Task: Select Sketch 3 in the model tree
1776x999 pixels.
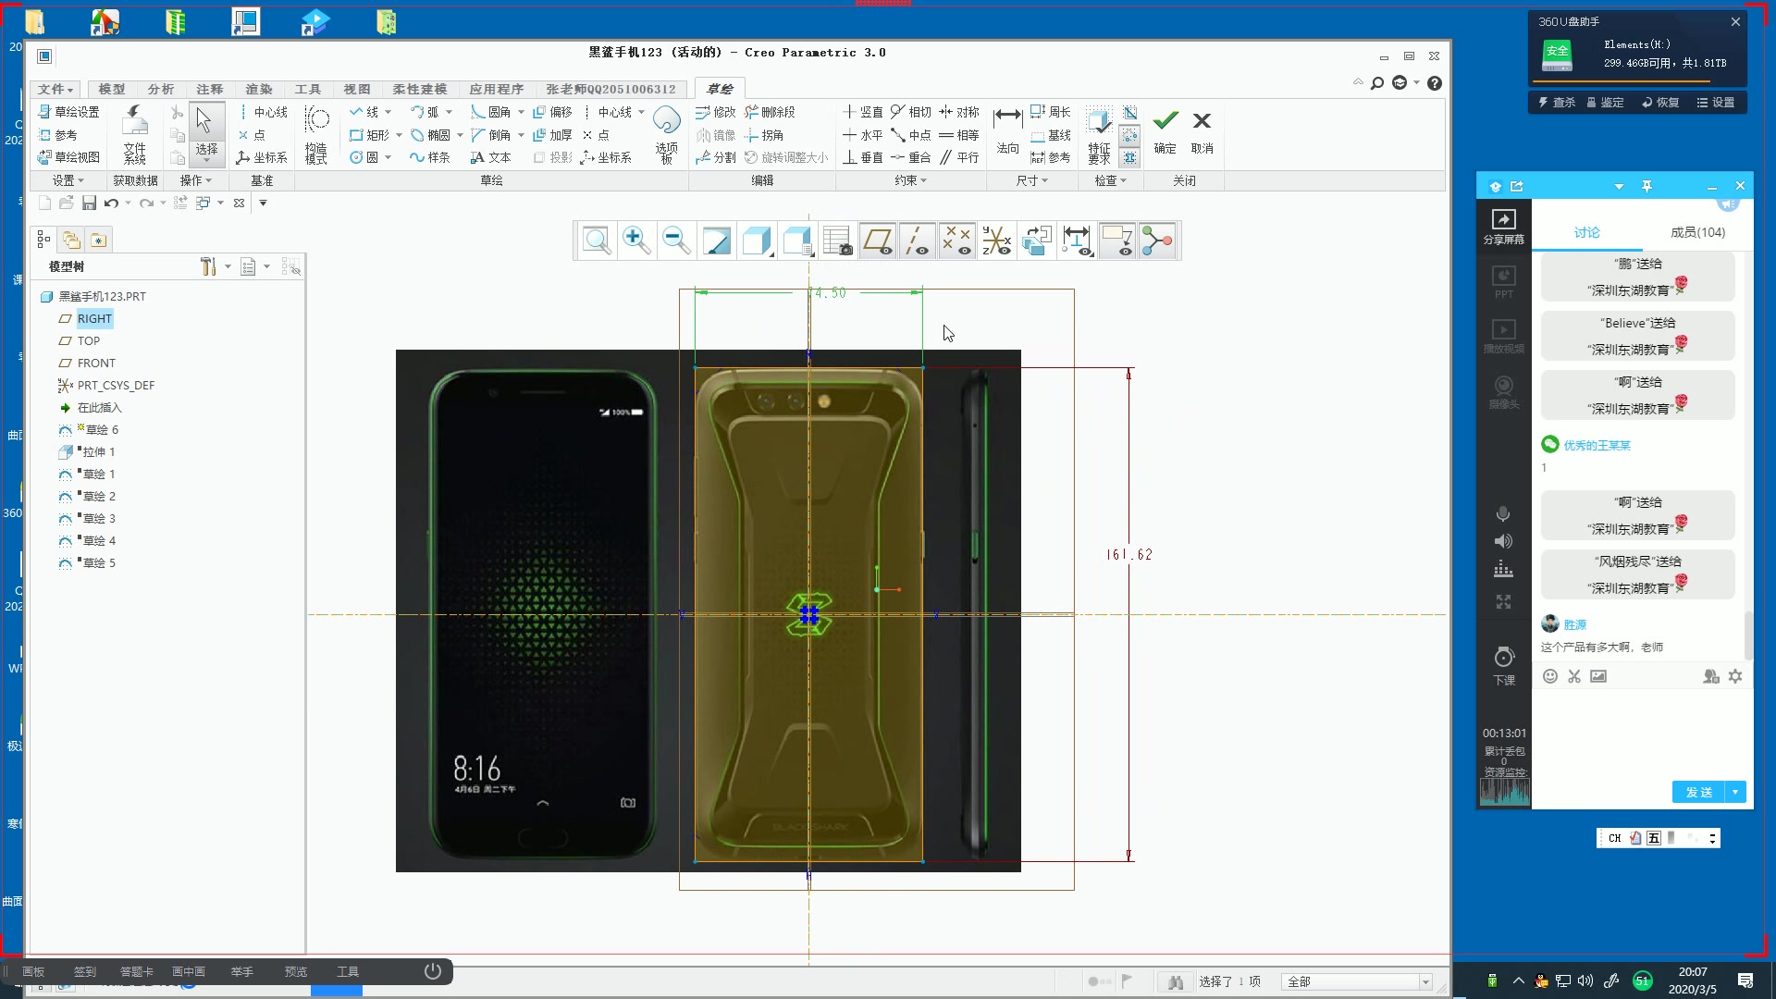Action: pyautogui.click(x=98, y=518)
